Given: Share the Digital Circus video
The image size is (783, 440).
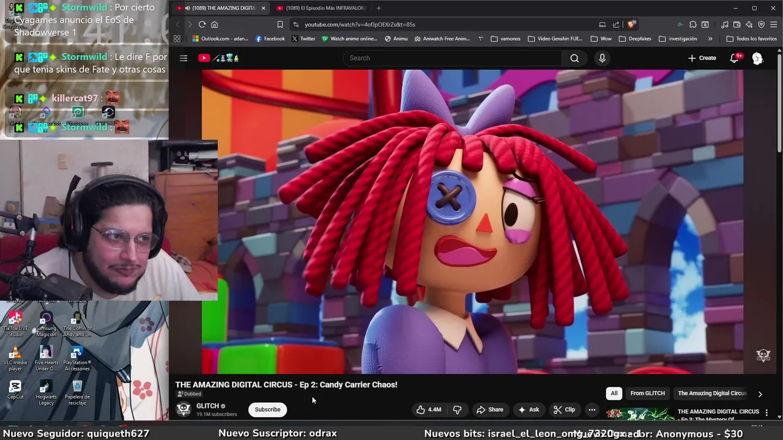Looking at the screenshot, I should click(x=489, y=409).
